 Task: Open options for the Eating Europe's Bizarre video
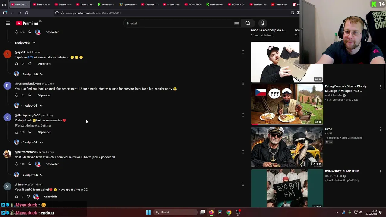tap(381, 87)
